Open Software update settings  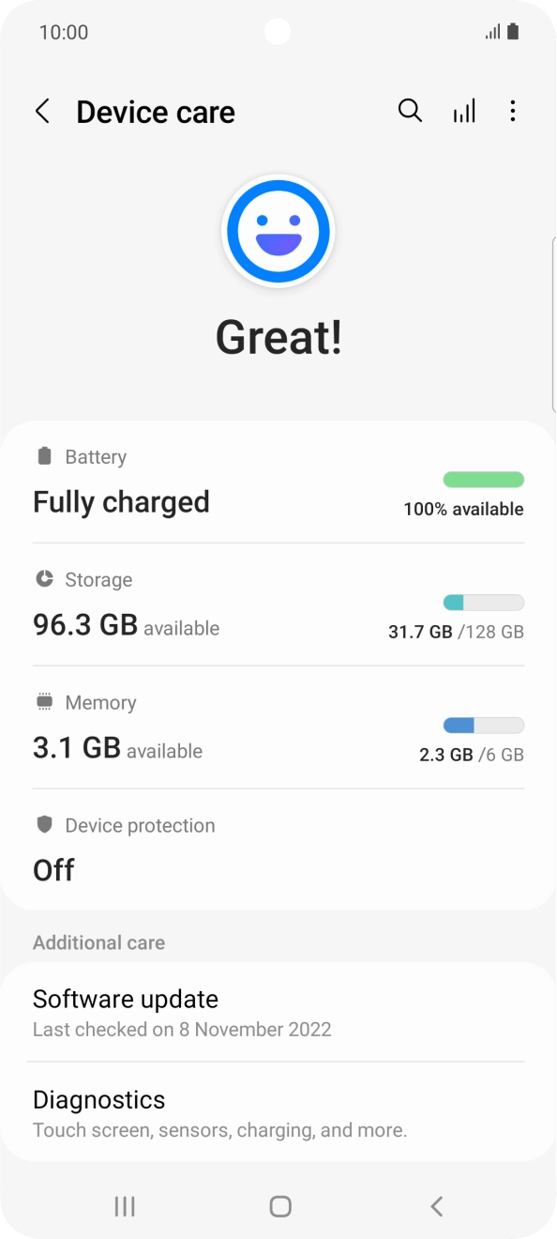[x=278, y=1012]
